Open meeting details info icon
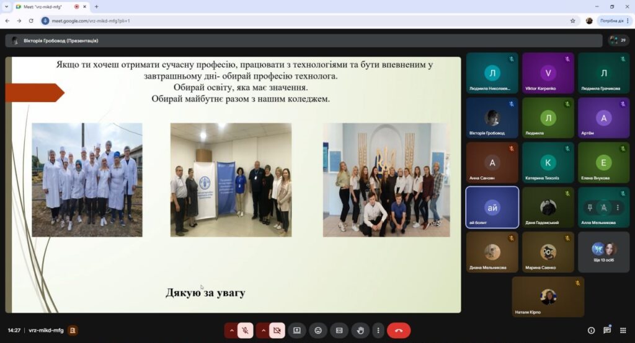Viewport: 635px width, 343px height. [591, 331]
